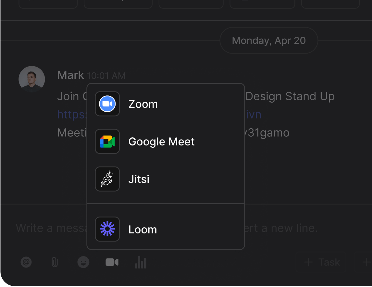This screenshot has width=372, height=287.
Task: Attach a file using the paperclip icon
Action: (55, 262)
